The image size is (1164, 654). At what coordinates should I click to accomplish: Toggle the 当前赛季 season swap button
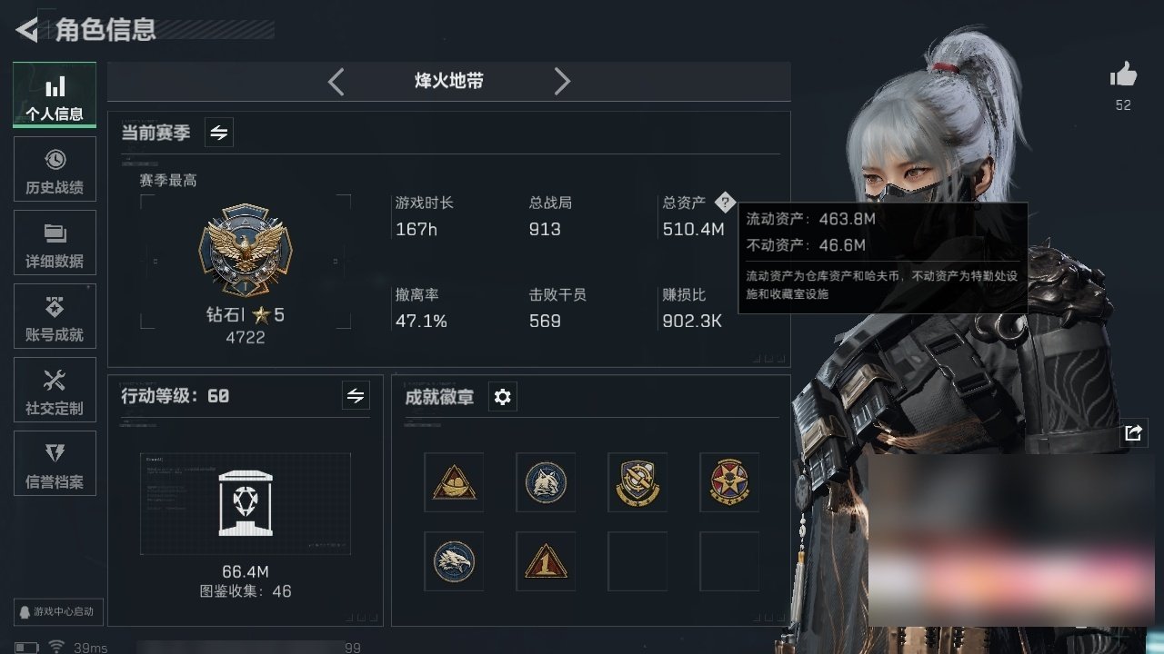[219, 133]
